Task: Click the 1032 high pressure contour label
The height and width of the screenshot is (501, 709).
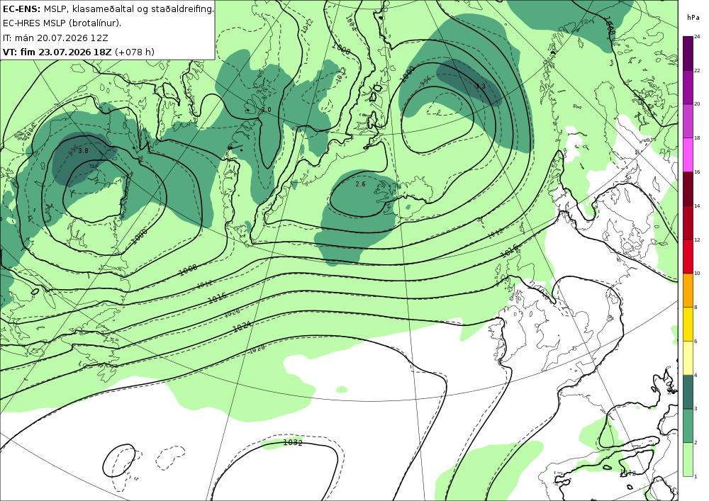Action: tap(293, 443)
